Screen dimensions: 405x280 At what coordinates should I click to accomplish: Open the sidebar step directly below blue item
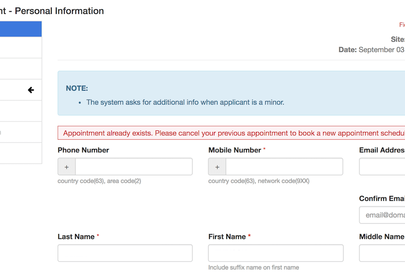[20, 48]
